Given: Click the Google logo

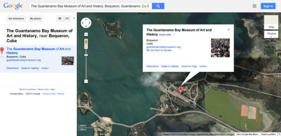Looking at the screenshot, I should tap(13, 6).
